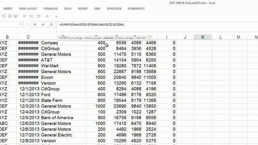Click the 12/5/2013 date cell
The height and width of the screenshot is (145, 258).
28,118
